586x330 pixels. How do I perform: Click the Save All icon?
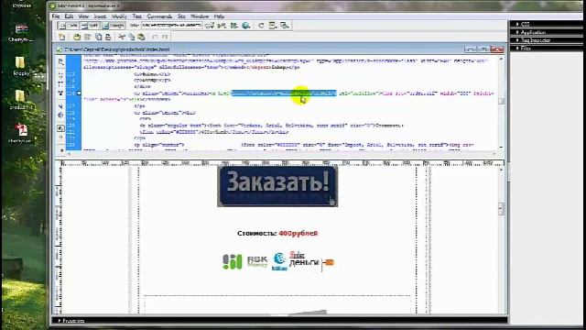[x=98, y=37]
